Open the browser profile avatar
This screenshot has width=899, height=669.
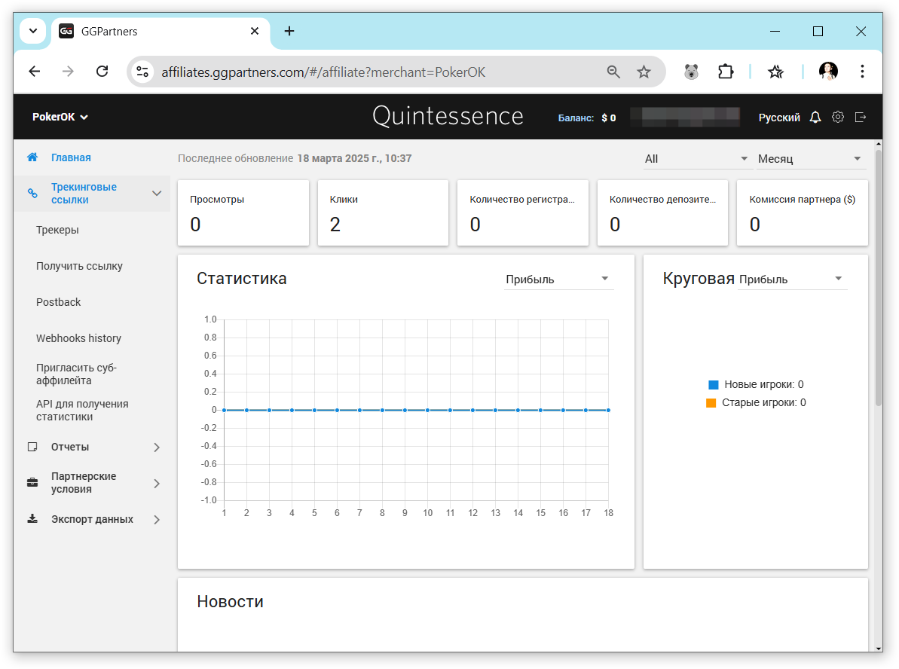pos(828,72)
